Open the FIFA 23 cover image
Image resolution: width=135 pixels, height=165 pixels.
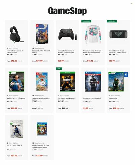coord(17,129)
